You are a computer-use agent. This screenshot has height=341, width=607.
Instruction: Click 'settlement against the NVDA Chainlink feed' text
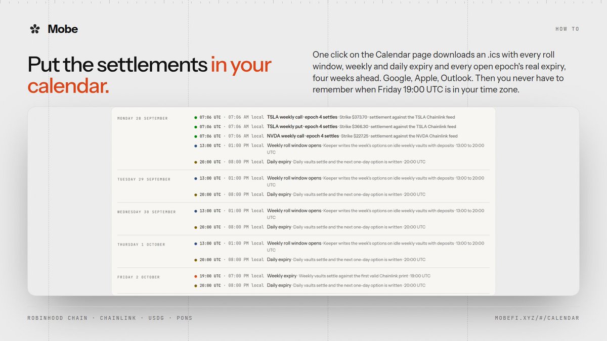pos(415,136)
